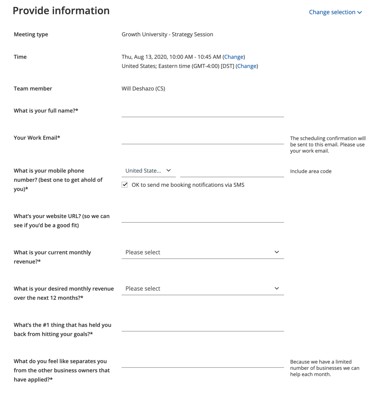This screenshot has height=399, width=376.
Task: Open the current monthly revenue Please select dropdown
Action: pyautogui.click(x=202, y=252)
